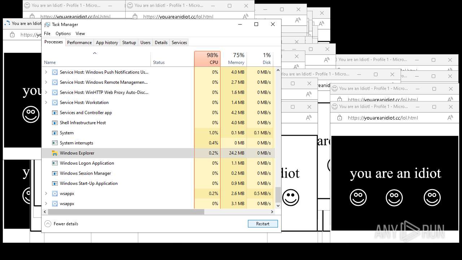
Task: Expand Service Host: Windows Push Notifications row
Action: 46,72
